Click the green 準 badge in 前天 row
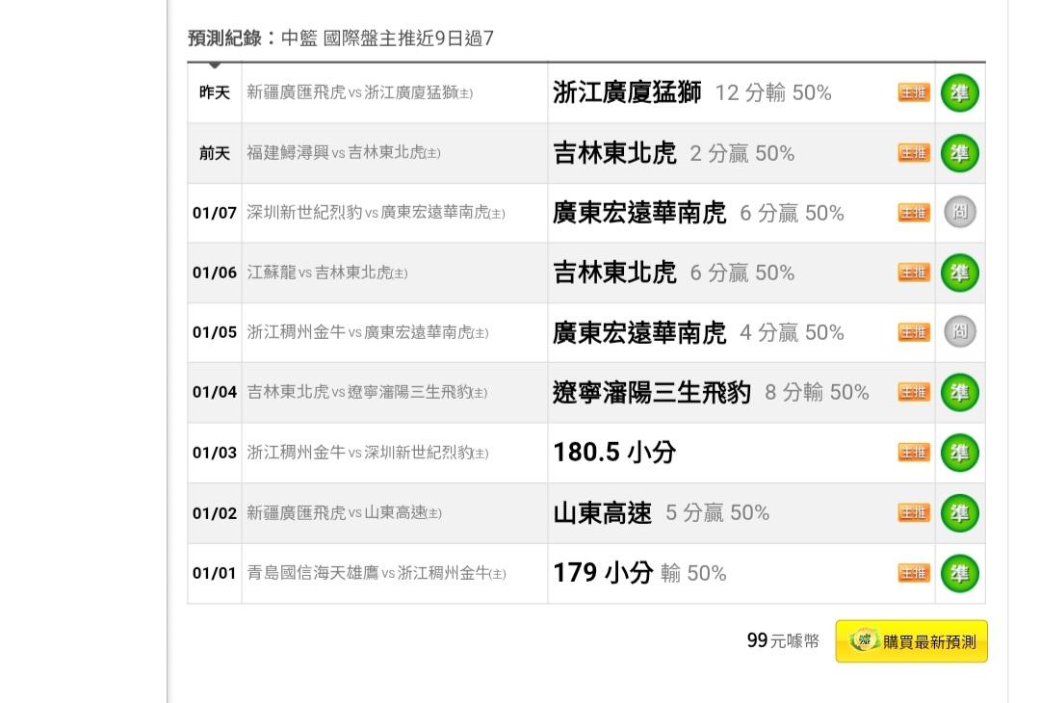Viewport: 1040px width, 703px height. click(x=959, y=153)
